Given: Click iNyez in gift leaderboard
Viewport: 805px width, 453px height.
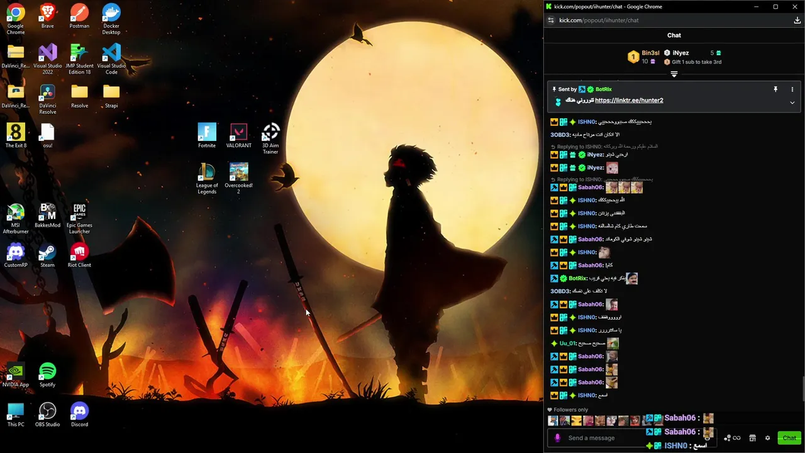Looking at the screenshot, I should (x=680, y=53).
